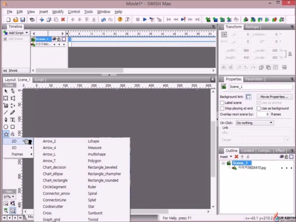Tick the Use as background checkbox
Image resolution: width=296 pixels, height=222 pixels.
[x=258, y=108]
